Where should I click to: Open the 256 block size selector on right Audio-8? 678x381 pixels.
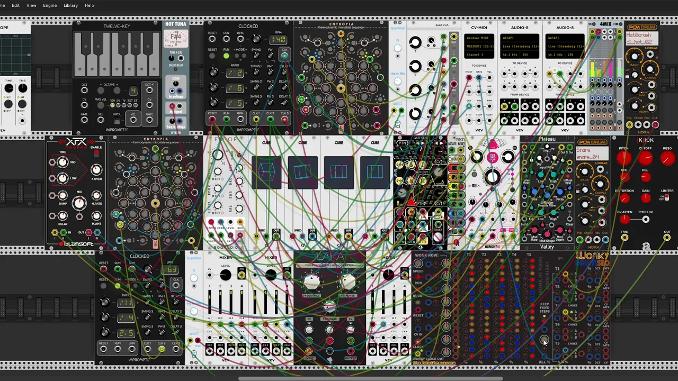pos(574,55)
